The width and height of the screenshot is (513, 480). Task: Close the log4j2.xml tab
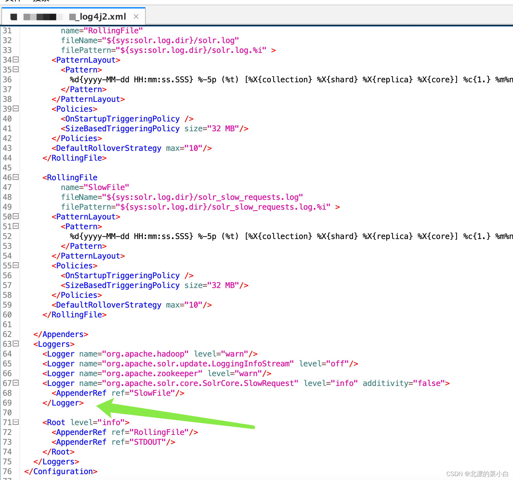point(136,16)
